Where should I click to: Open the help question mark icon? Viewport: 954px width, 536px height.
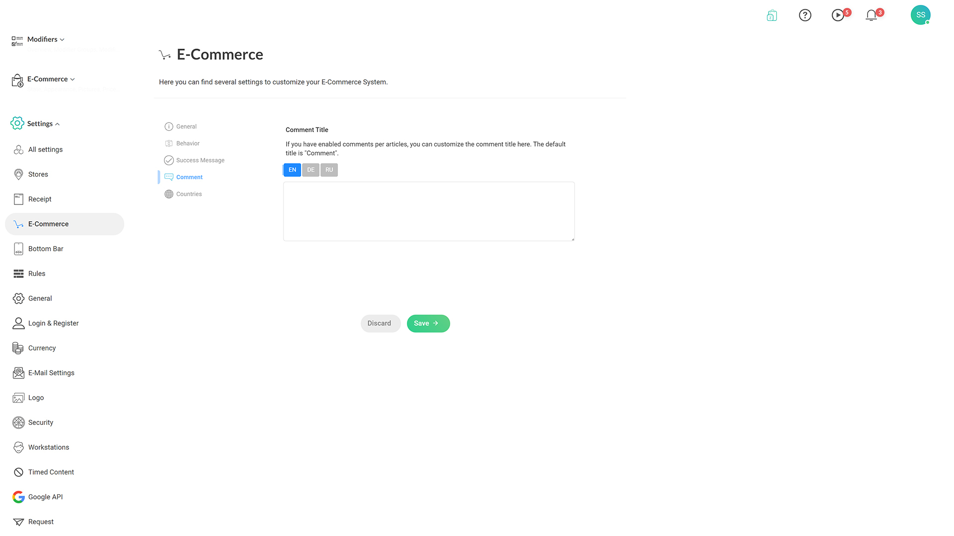[x=805, y=15]
